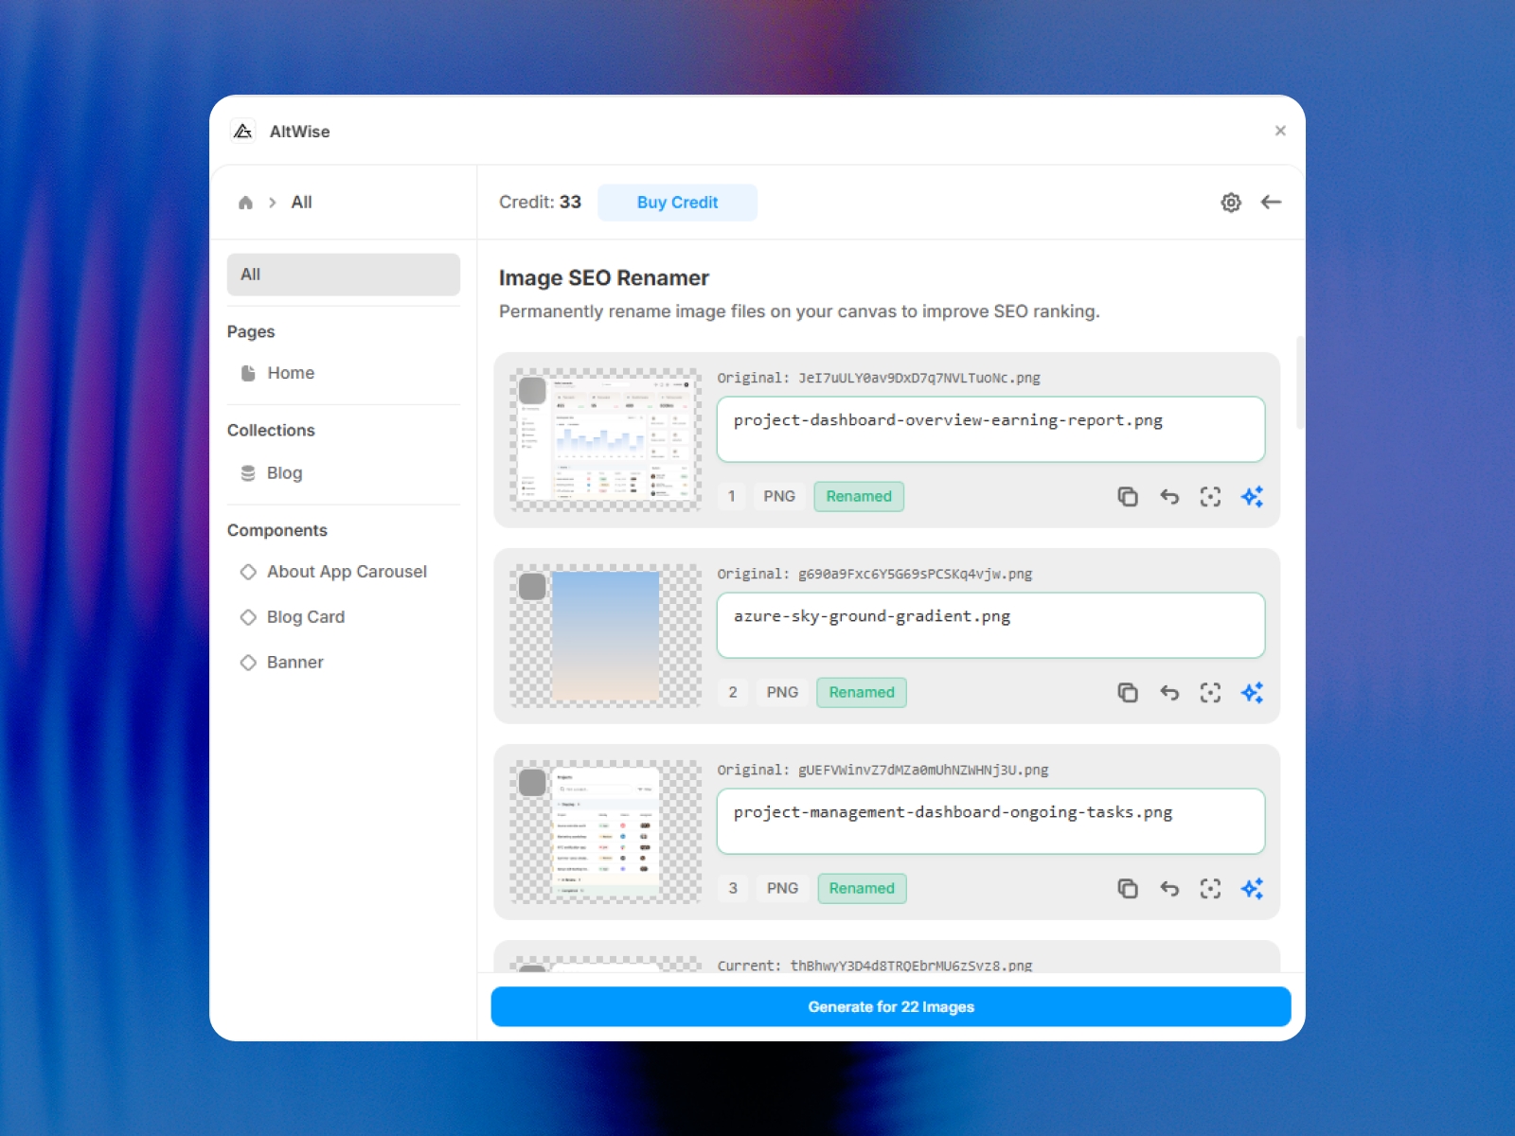Click Generate for 22 Images

889,1006
